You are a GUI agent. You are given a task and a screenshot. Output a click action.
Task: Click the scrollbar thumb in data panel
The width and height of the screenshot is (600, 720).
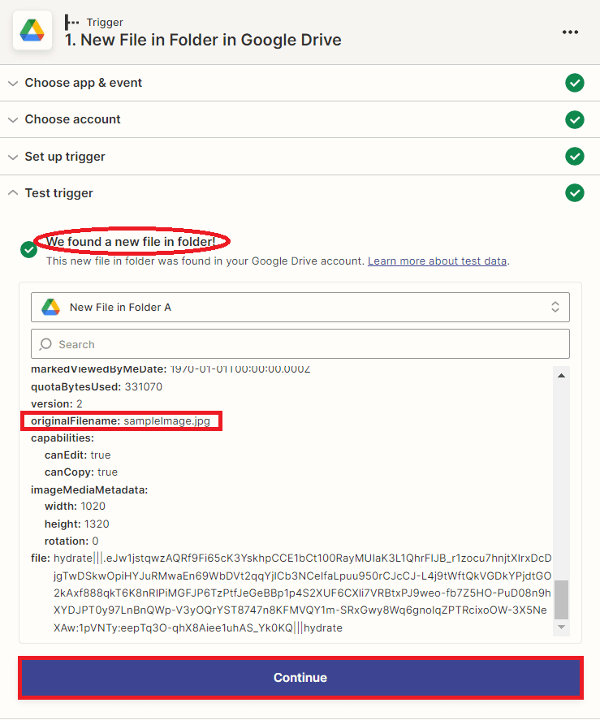tap(561, 599)
